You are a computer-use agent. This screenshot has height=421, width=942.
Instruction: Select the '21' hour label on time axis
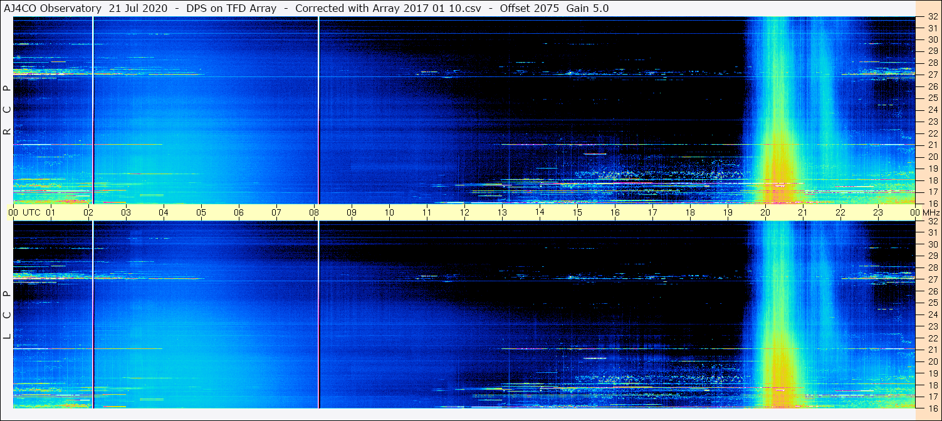point(803,212)
